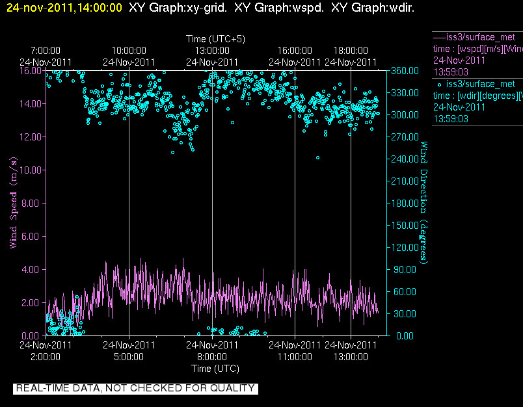Click the 10:00:00 top axis tick label
523x407 pixels.
coord(129,51)
